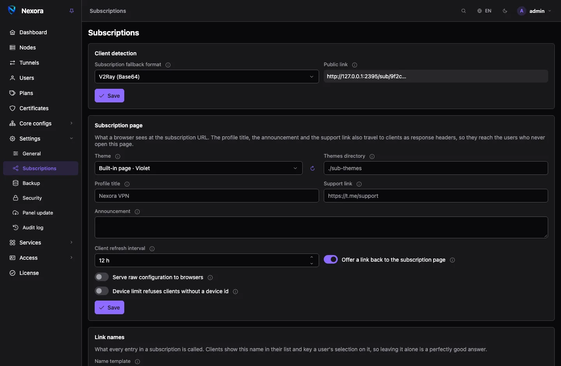Show info tooltip for Support link
Viewport: 561px width, 366px height.
coord(359,184)
